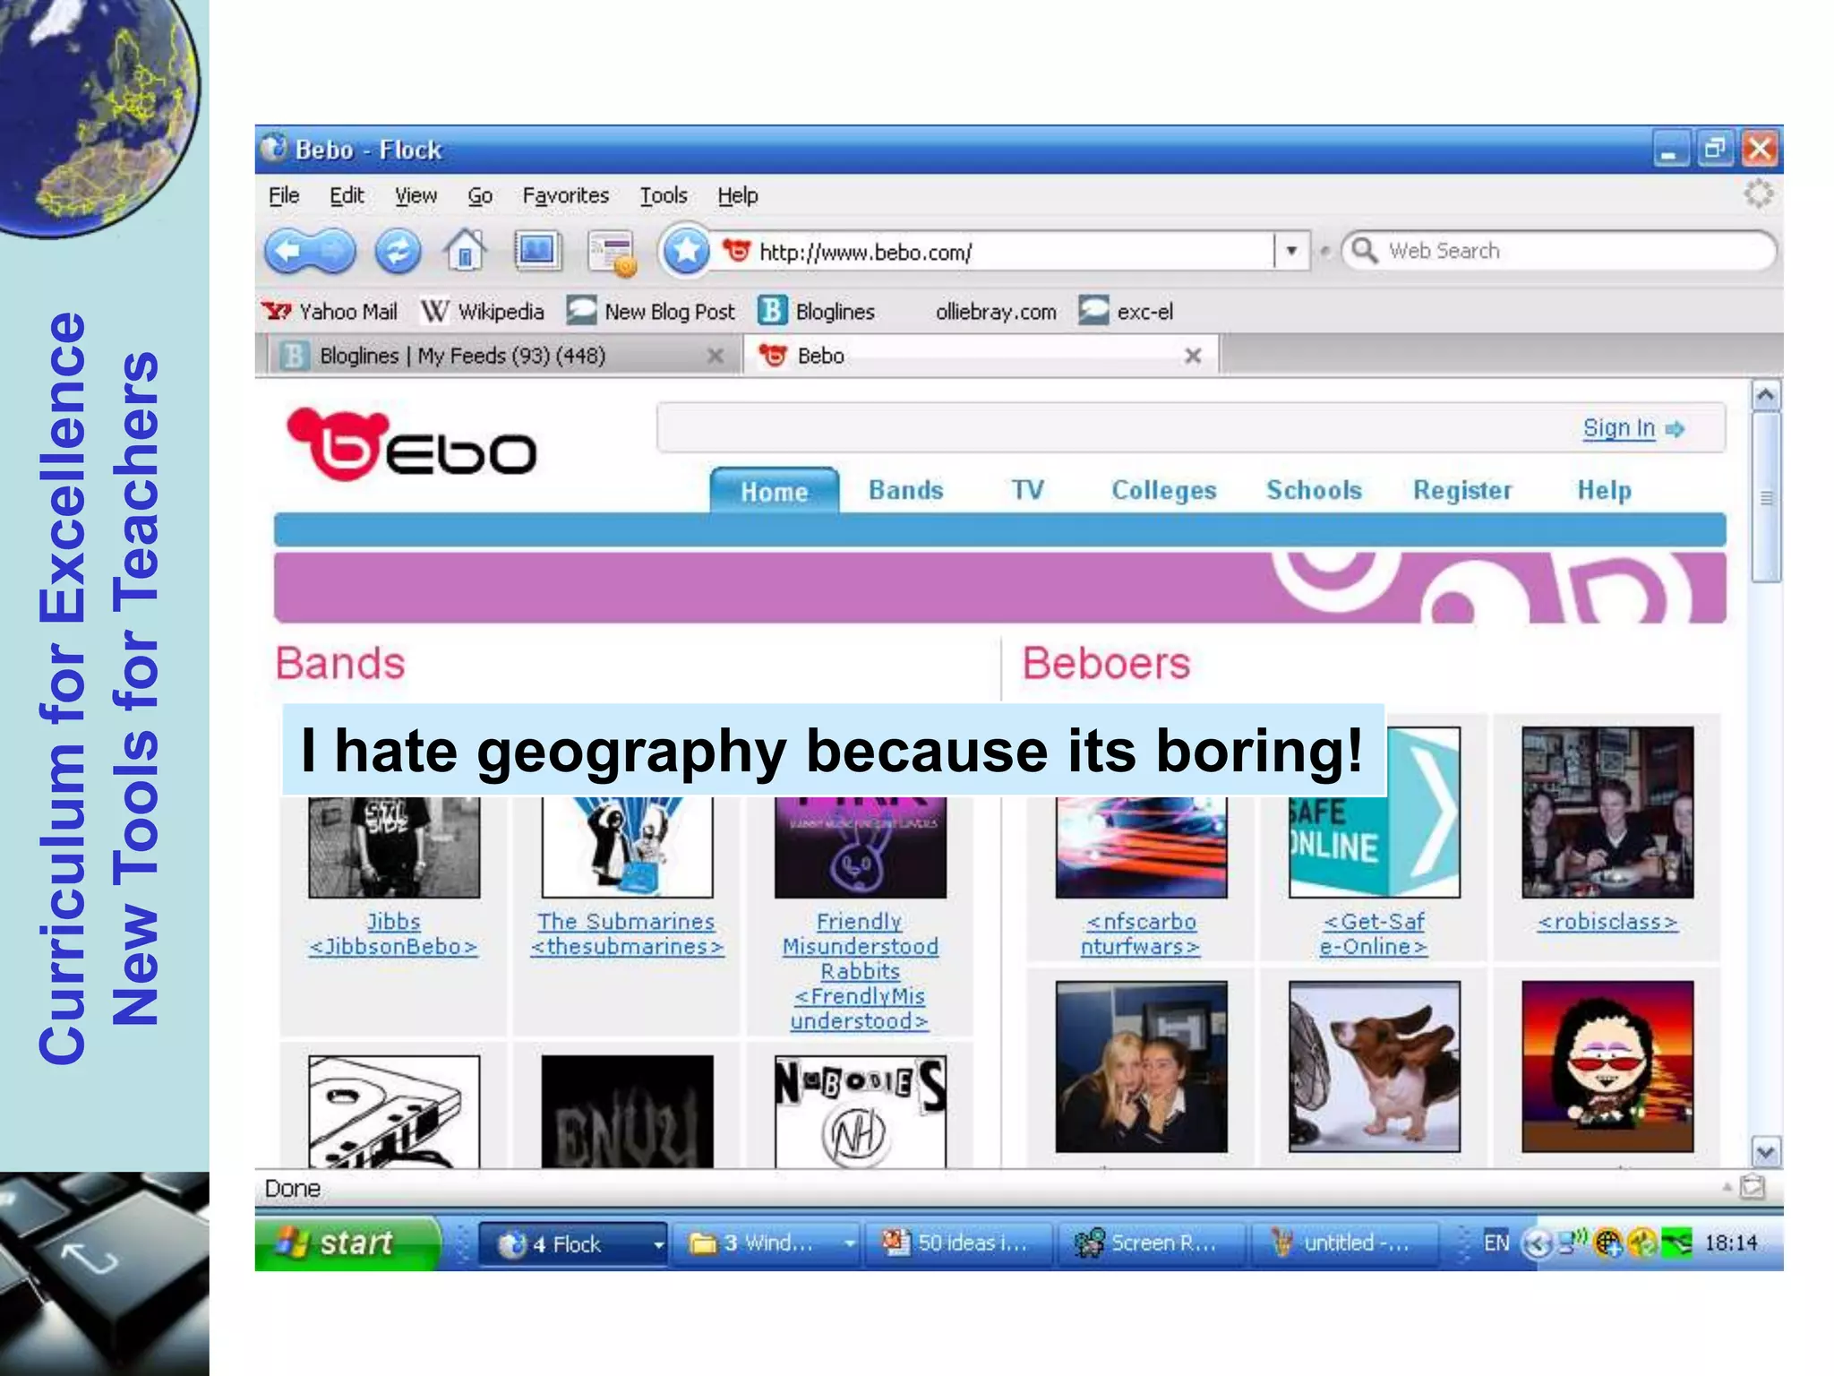Close the Bloglines My Feeds tab
1834x1376 pixels.
coord(716,356)
